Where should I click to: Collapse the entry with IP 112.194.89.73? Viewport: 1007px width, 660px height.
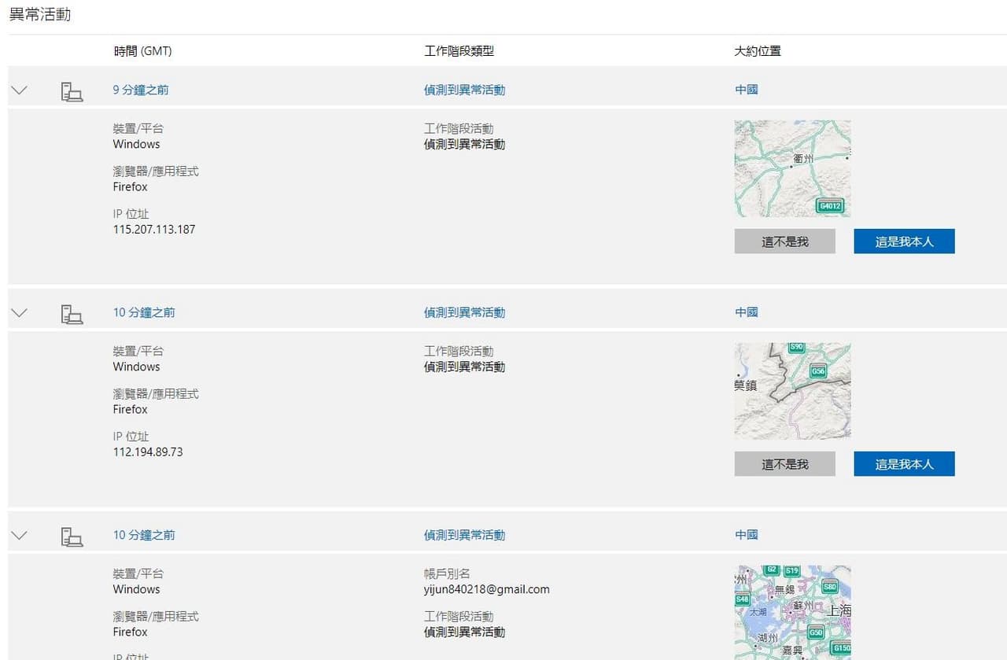point(19,313)
